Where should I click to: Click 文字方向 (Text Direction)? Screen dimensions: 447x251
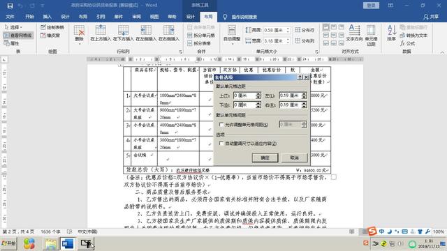[354, 33]
